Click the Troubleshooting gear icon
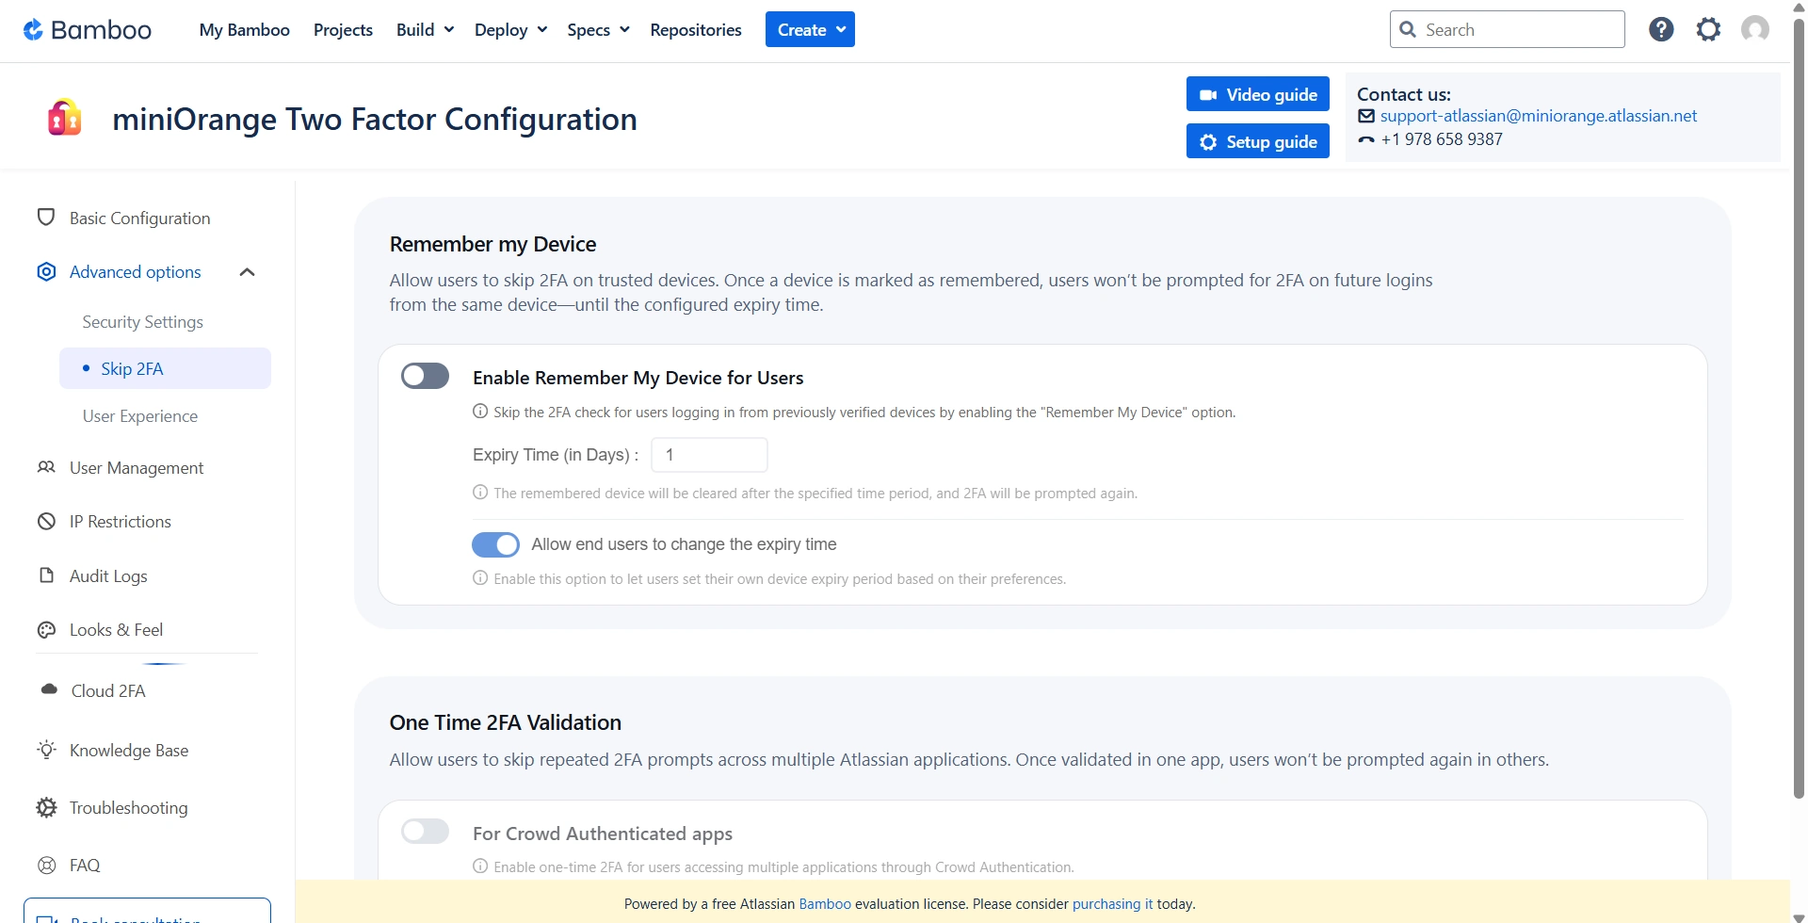Screen dimensions: 1808x923 (x=46, y=807)
